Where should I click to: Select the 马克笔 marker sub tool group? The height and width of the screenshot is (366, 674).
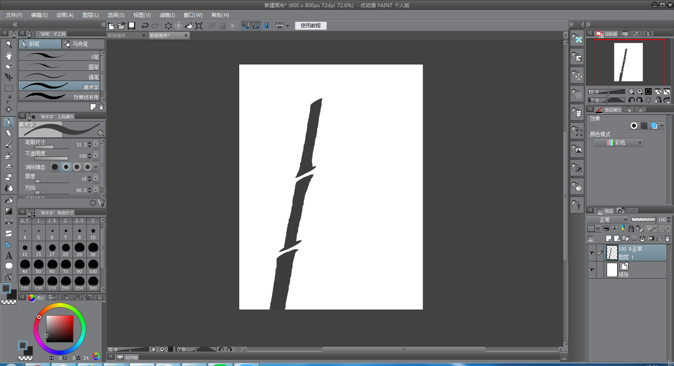[83, 44]
